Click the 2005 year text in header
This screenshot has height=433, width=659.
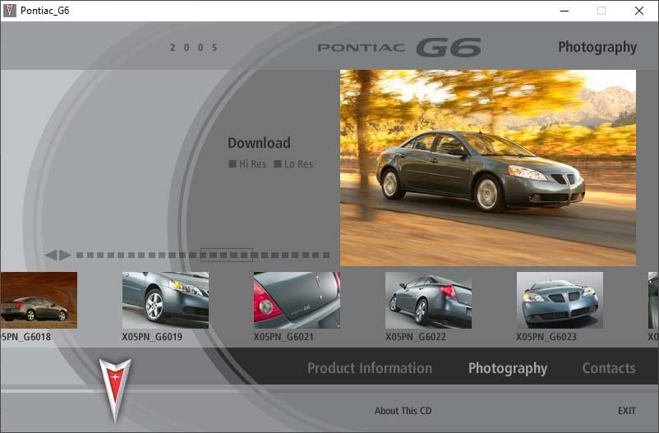click(194, 48)
